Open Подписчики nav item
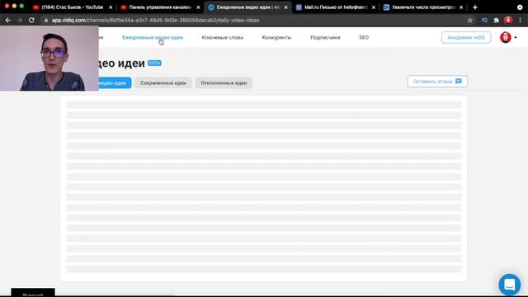This screenshot has width=528, height=297. pos(325,37)
